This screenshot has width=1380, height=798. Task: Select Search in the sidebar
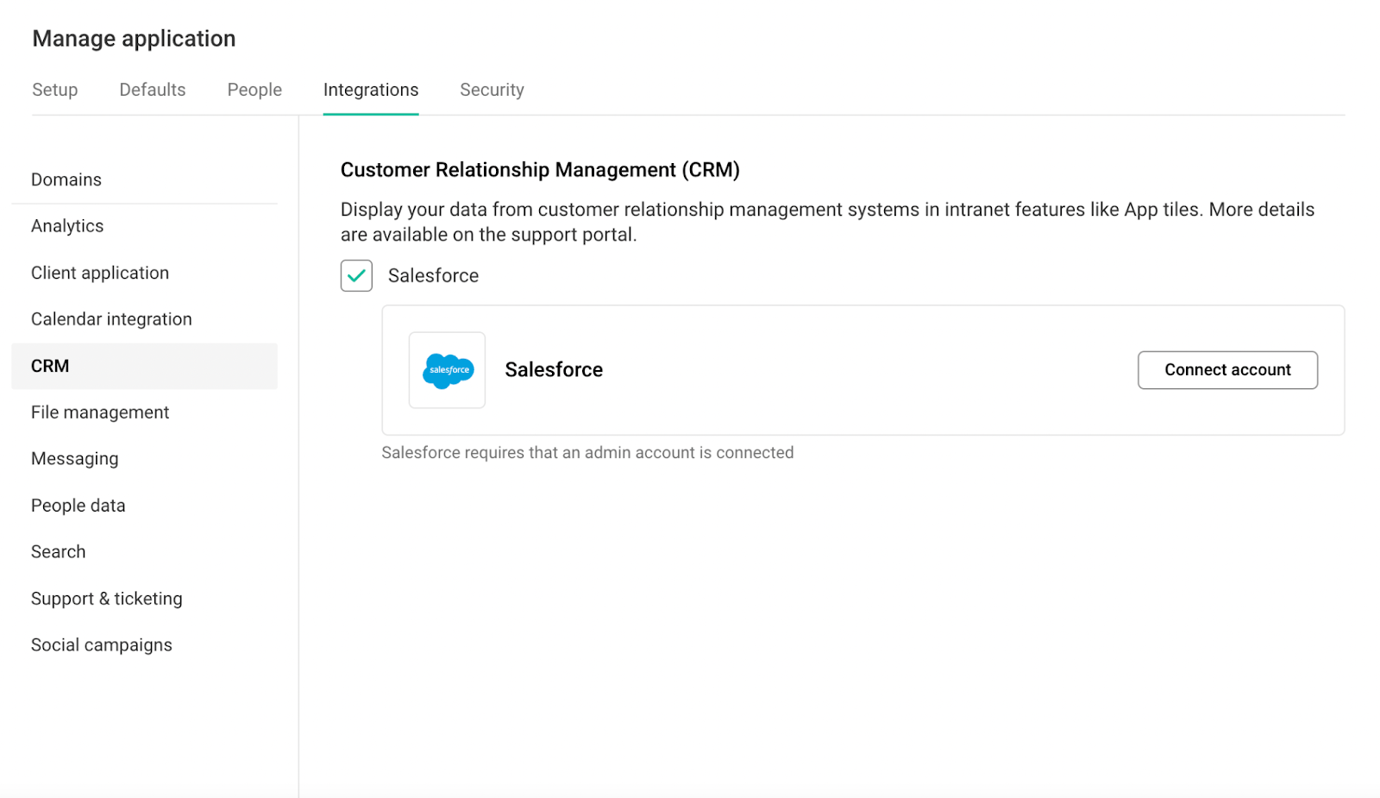pyautogui.click(x=58, y=551)
